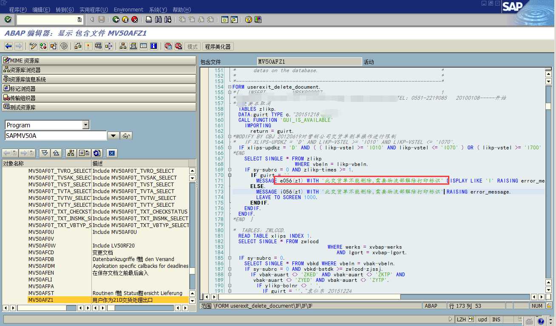The image size is (556, 326).
Task: Click the blue navigate-back arrow in application toolbar
Action: tap(8, 46)
